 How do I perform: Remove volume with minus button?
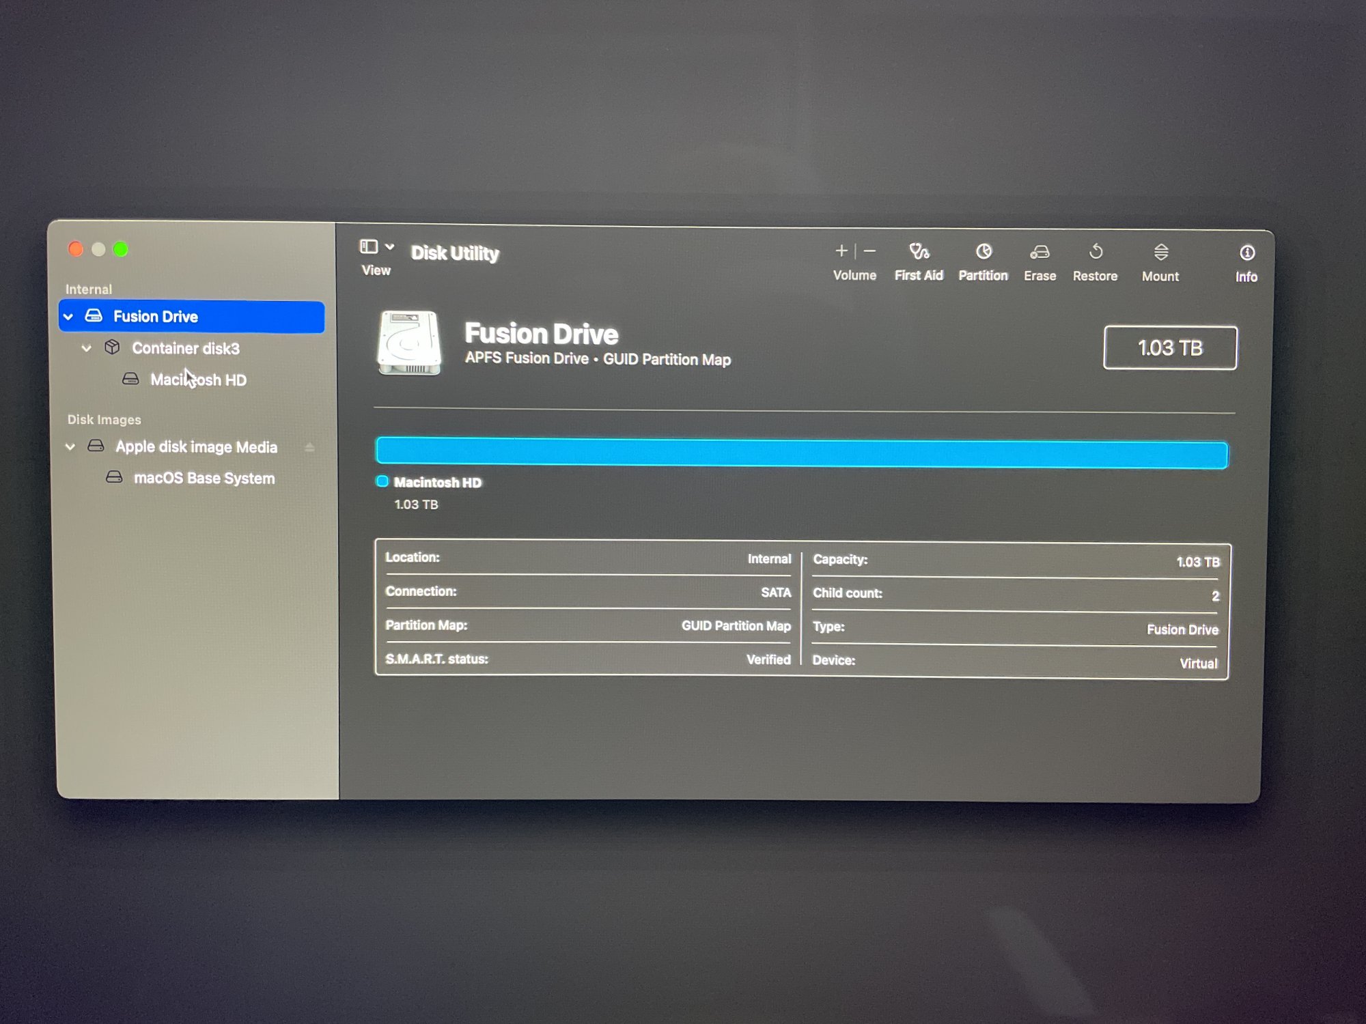pos(869,251)
